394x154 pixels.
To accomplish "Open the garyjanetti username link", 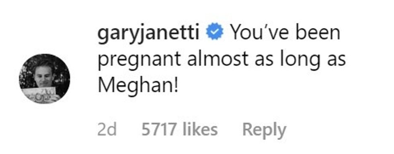I will coord(148,33).
